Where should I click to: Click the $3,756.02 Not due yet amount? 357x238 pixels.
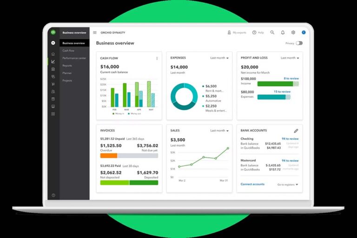[x=147, y=145]
